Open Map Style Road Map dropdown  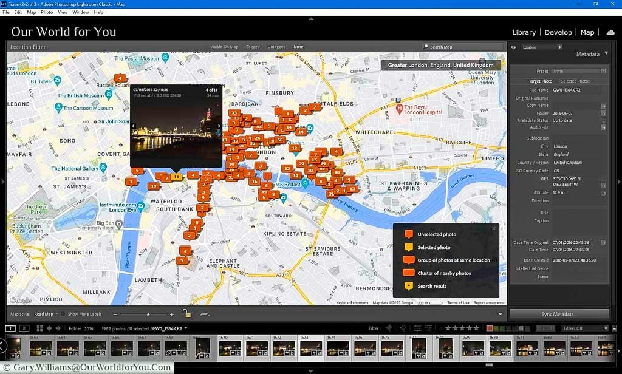click(46, 314)
